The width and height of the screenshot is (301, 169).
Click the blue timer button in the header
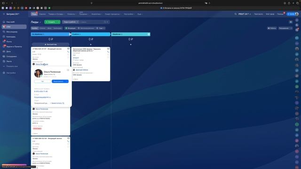point(291,14)
